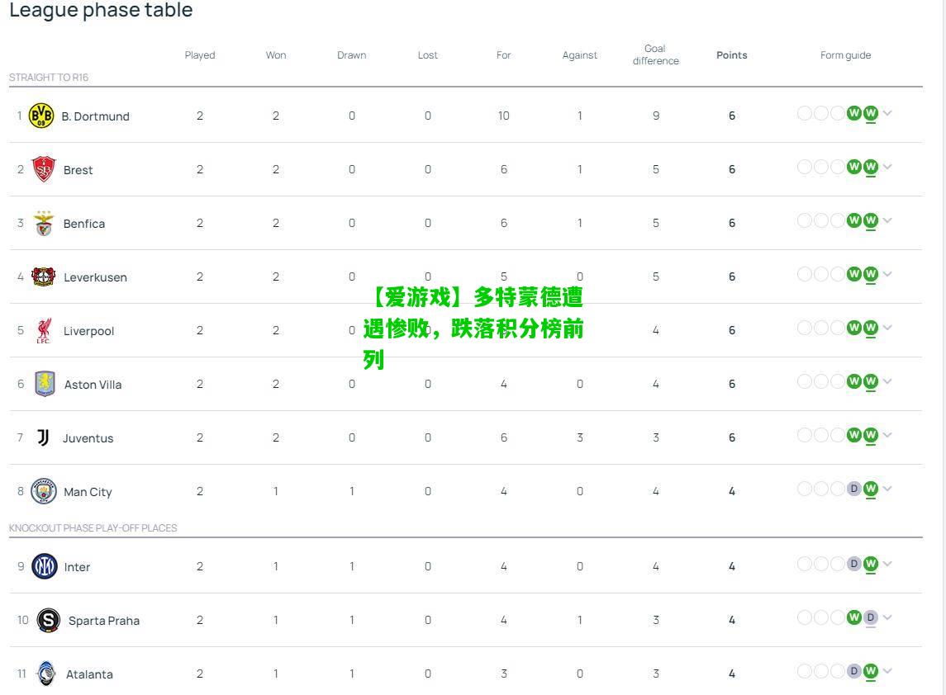Viewport: 946px width, 695px height.
Task: Click Benfica's underlined latest W badge
Action: pos(871,220)
